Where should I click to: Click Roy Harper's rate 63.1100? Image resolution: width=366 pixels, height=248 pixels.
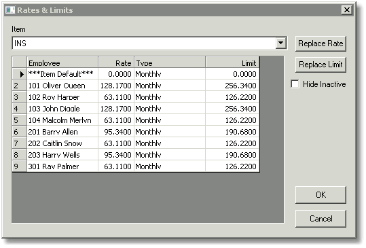coord(116,97)
